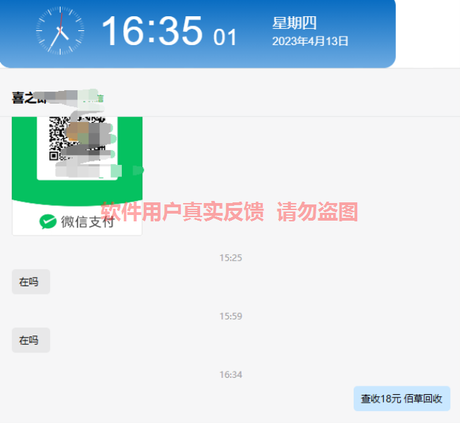460x423 pixels.
Task: Select the 16:35 digital time display
Action: click(x=152, y=31)
